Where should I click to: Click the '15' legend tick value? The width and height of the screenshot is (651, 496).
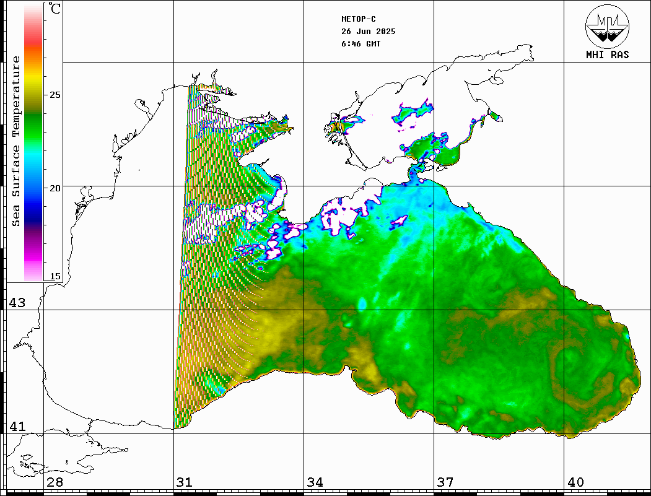point(55,276)
